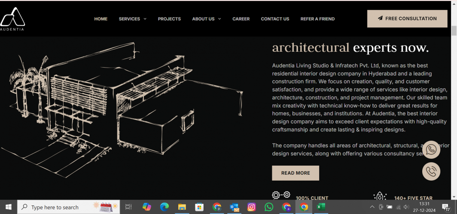Click the floating phone call bubble

click(431, 171)
